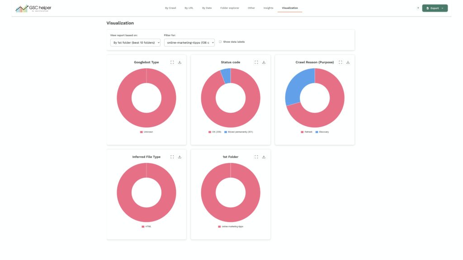Image resolution: width=463 pixels, height=260 pixels.
Task: Click the GSC helper logo
Action: (33, 8)
